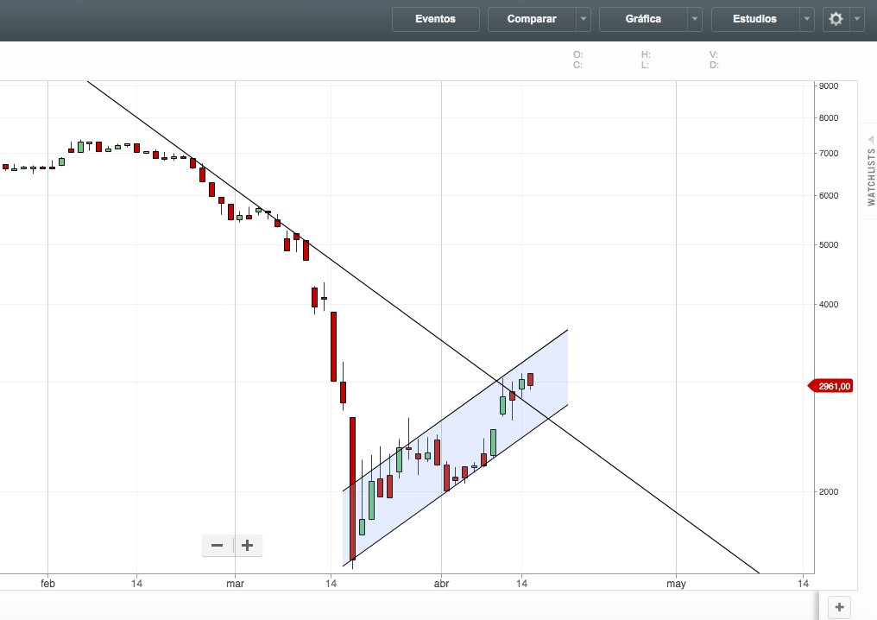The width and height of the screenshot is (877, 620).
Task: Click the Gráfica button
Action: click(x=643, y=19)
